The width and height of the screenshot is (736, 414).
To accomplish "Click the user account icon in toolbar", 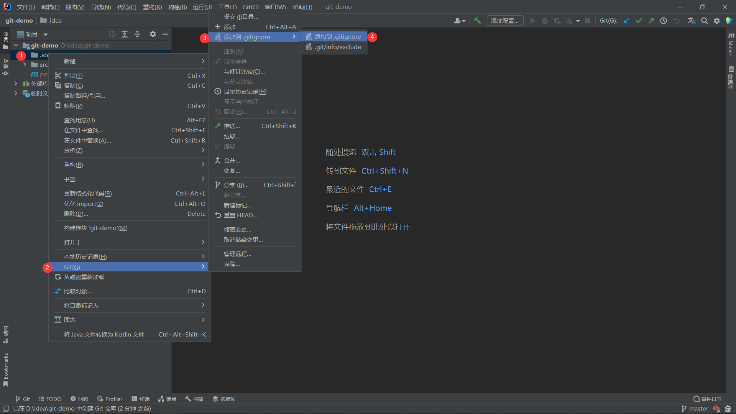I will coord(459,21).
